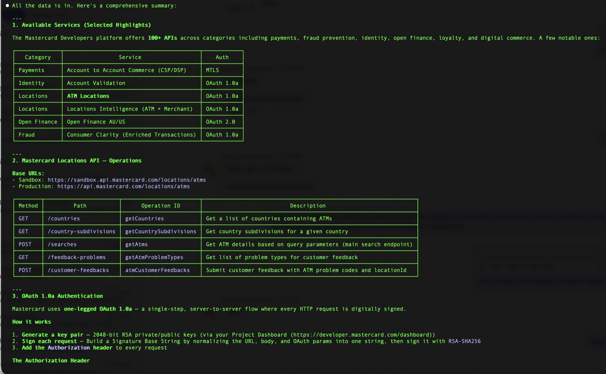Click the 'getCountries' operation ID
The height and width of the screenshot is (374, 606).
click(x=145, y=219)
